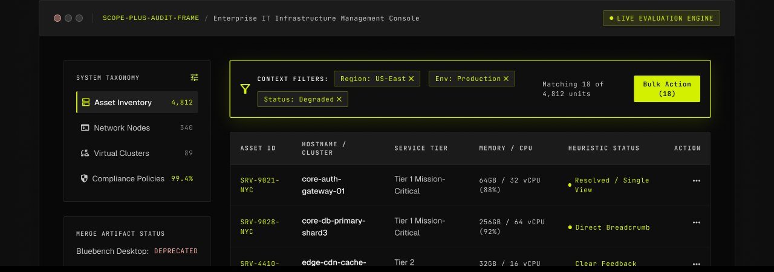The width and height of the screenshot is (774, 272).
Task: Click the Compliance Policies shield icon
Action: coord(84,179)
